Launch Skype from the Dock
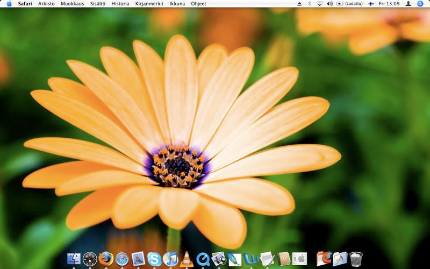Image resolution: width=430 pixels, height=269 pixels. point(154,259)
